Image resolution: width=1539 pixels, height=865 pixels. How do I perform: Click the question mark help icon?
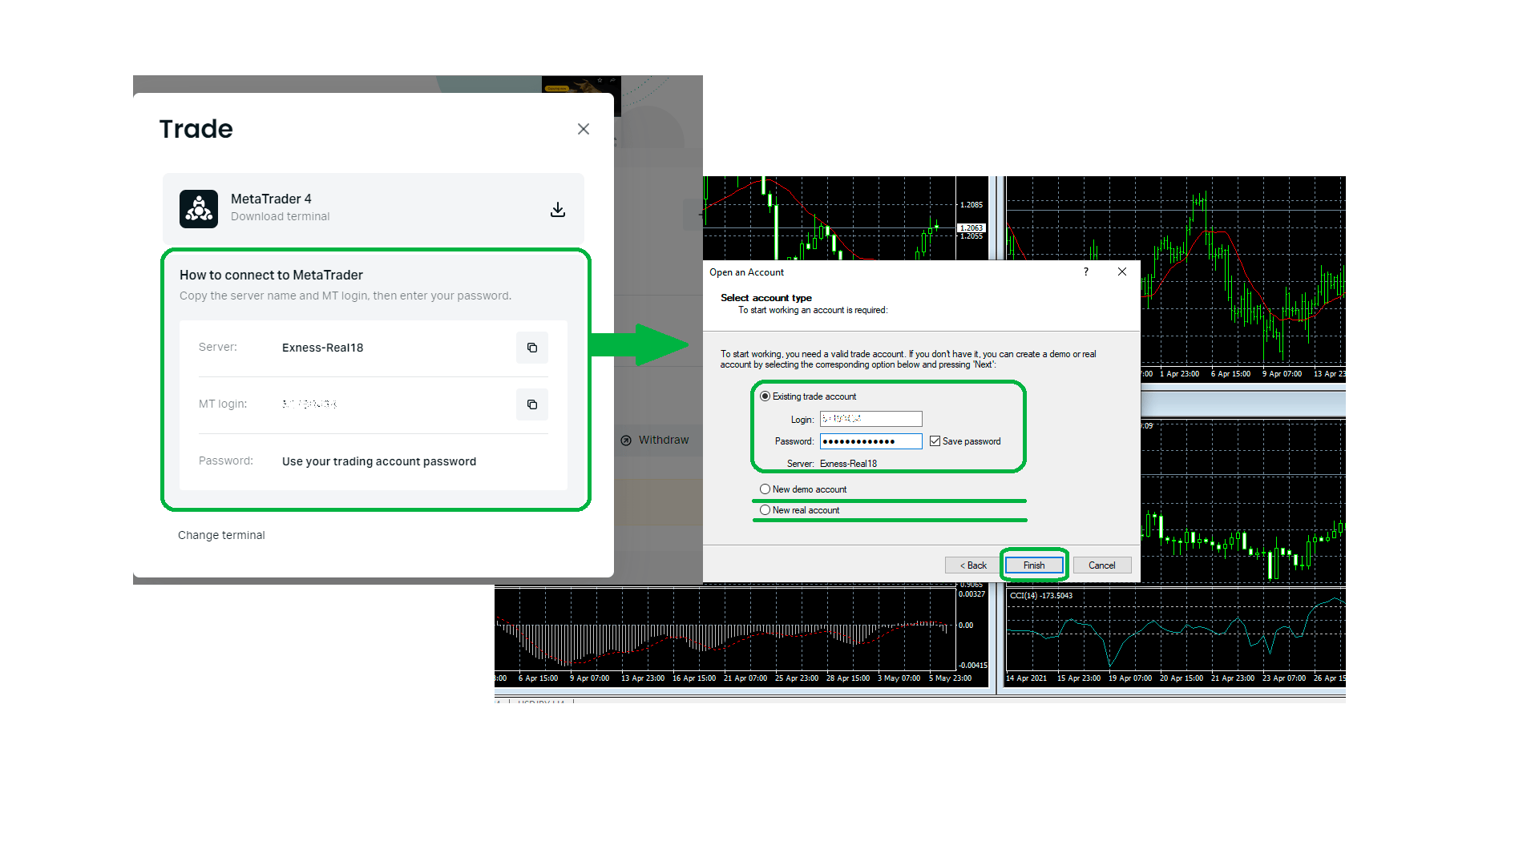tap(1085, 272)
